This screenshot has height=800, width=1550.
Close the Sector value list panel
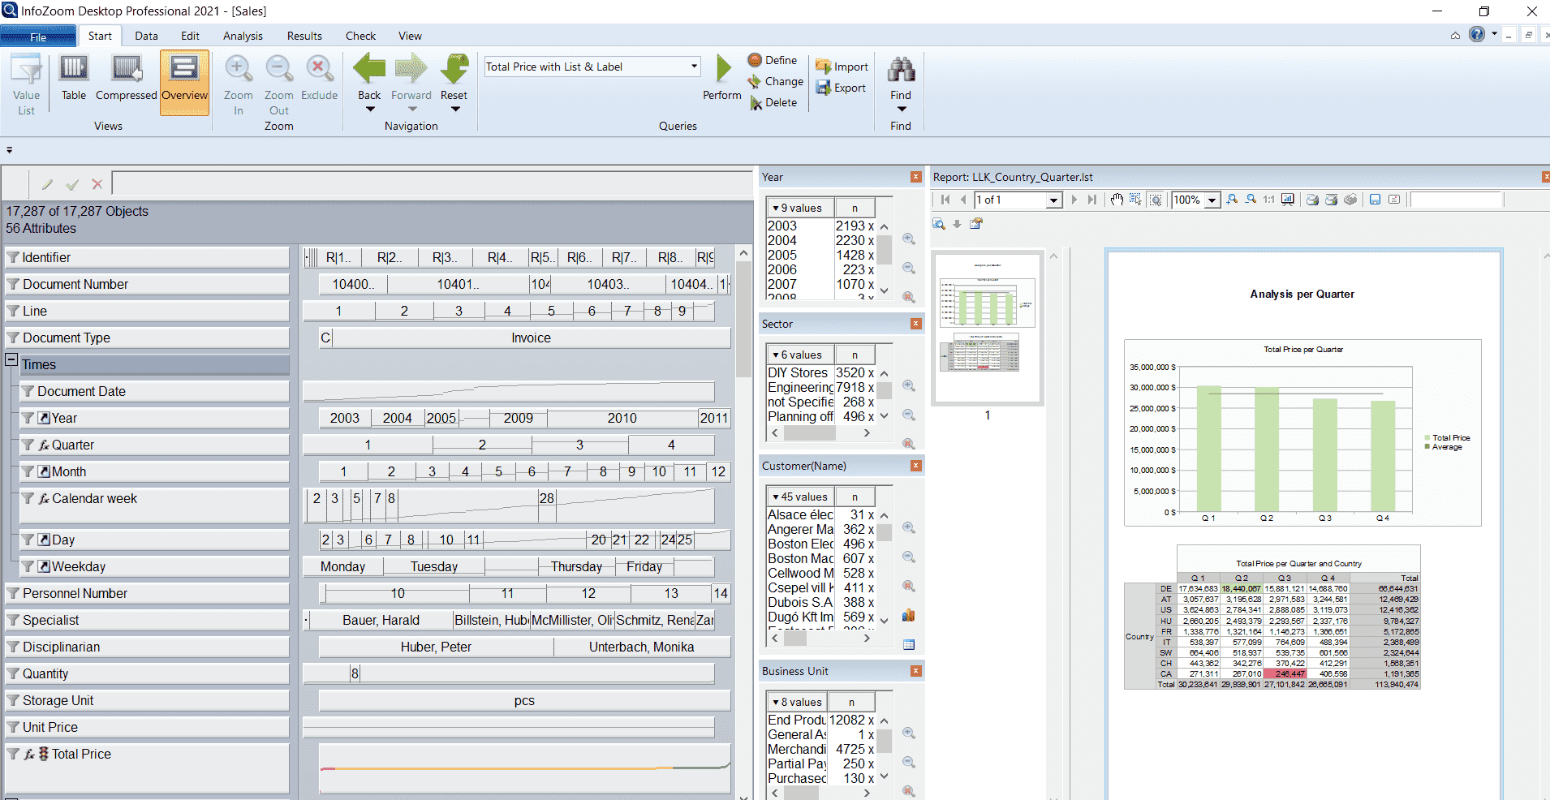point(915,324)
